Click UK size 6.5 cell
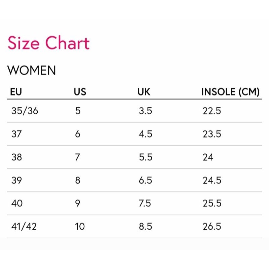This screenshot has height=269, width=269. [145, 180]
